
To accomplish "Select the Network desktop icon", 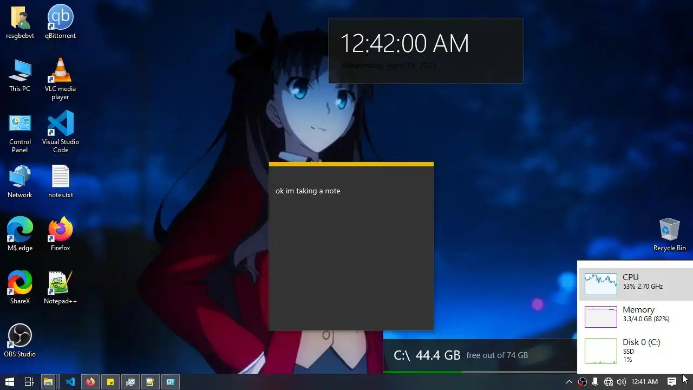I will tap(20, 181).
